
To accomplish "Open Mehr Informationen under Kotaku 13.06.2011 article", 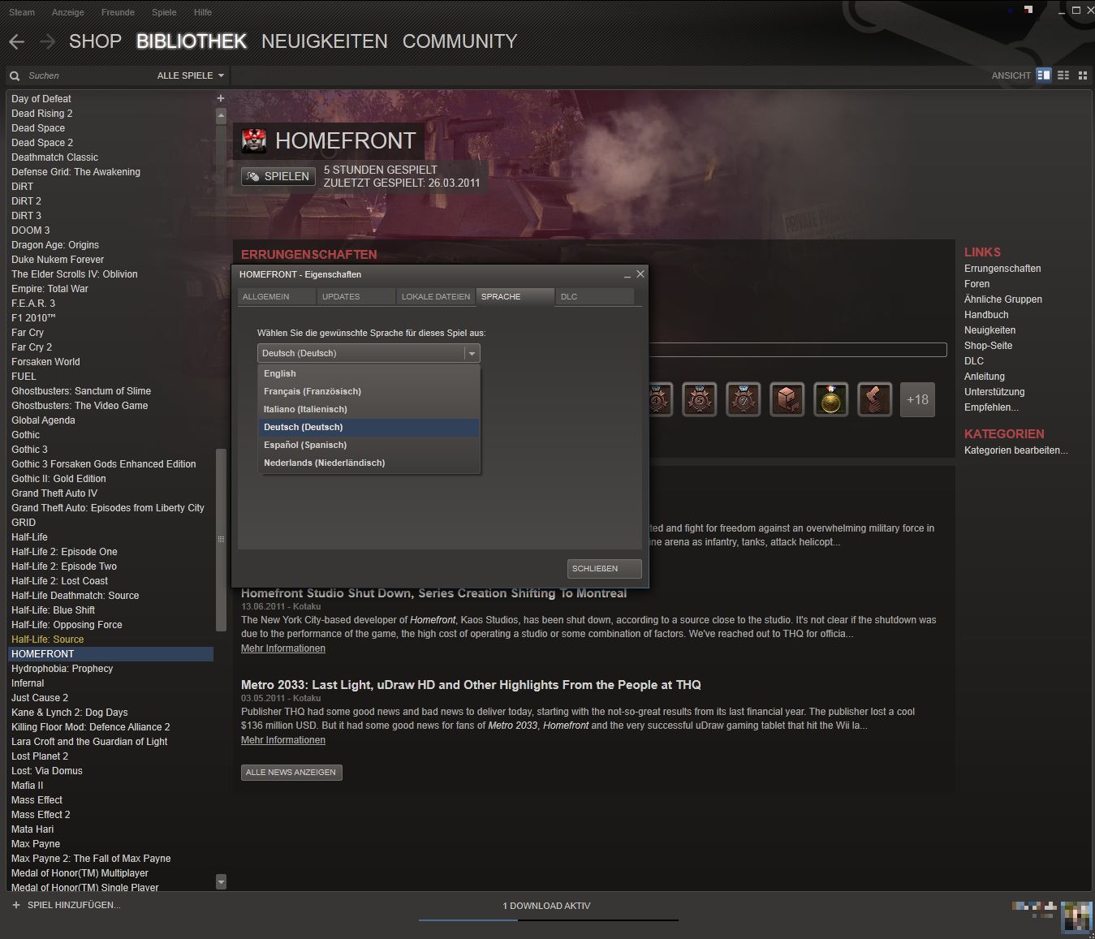I will (283, 648).
